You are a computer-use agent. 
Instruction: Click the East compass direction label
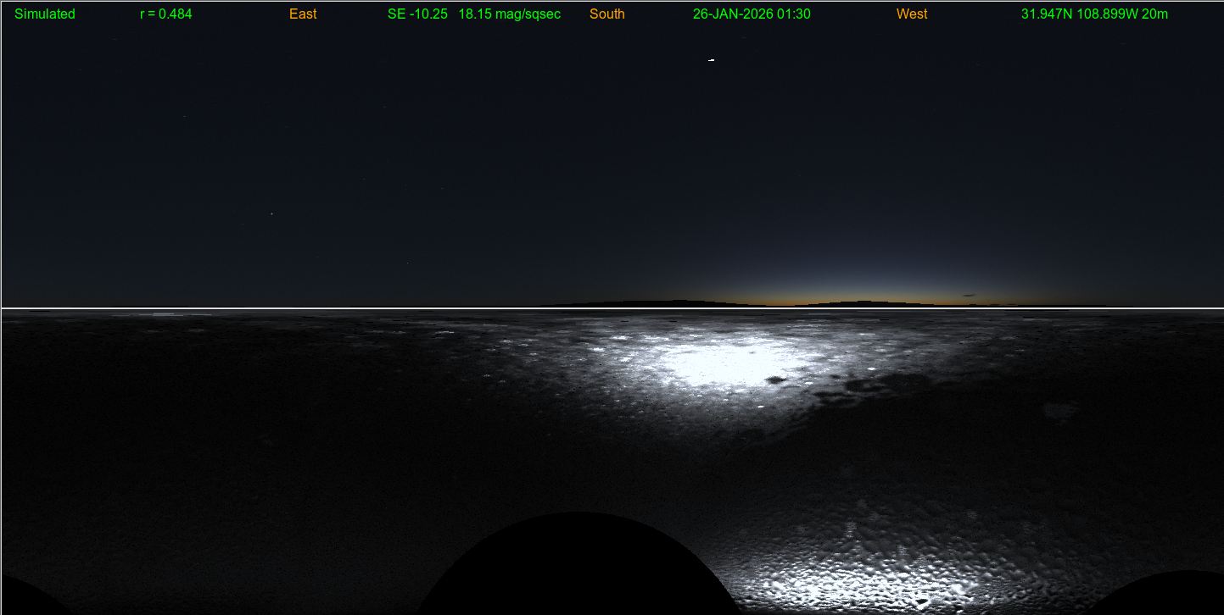point(303,14)
